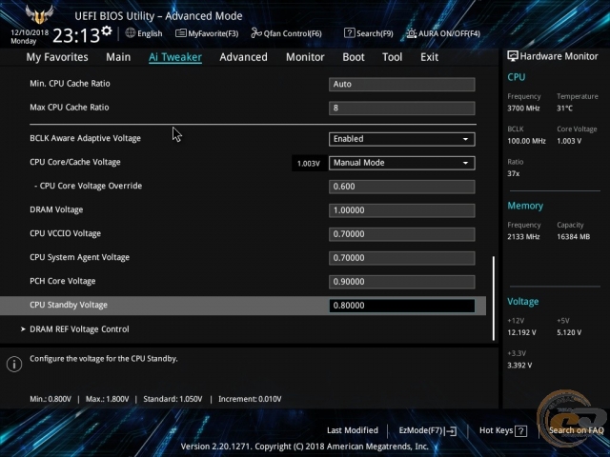Open the MyFavorite(F3) list icon
610x457 pixels.
180,33
